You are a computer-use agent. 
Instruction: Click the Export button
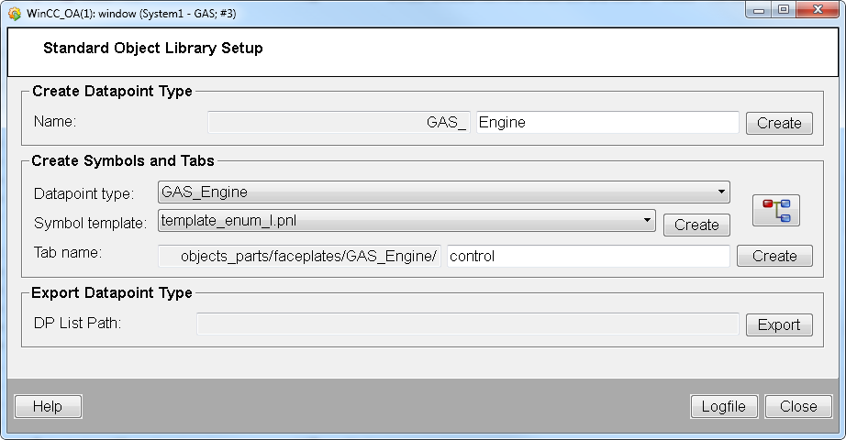coord(778,324)
